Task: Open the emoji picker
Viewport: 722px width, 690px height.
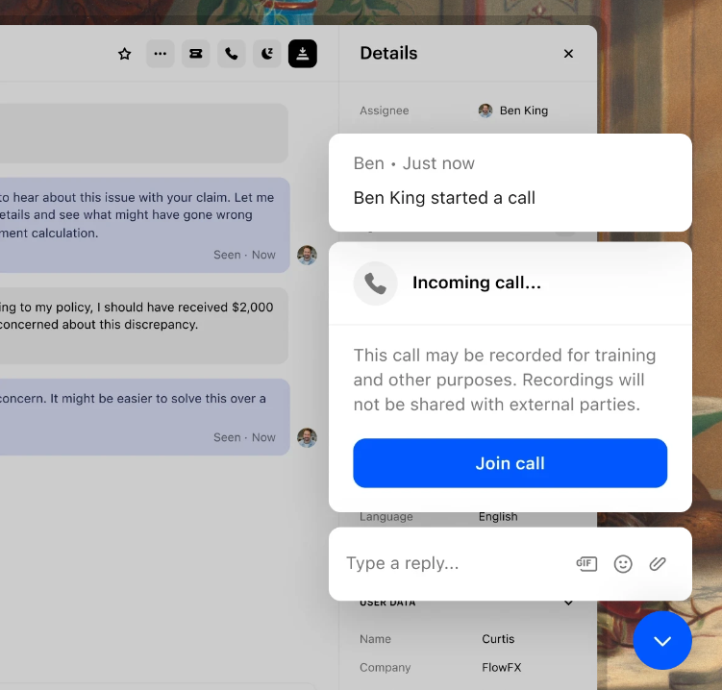Action: point(623,564)
